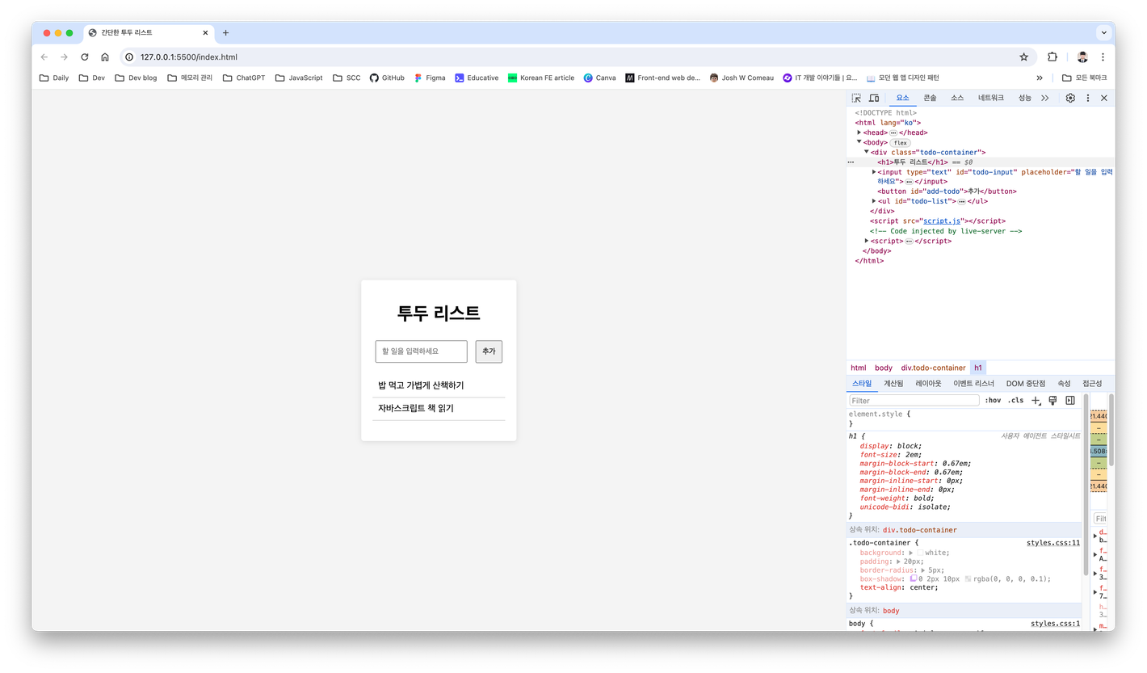Open the Canva bookmark

click(x=600, y=78)
